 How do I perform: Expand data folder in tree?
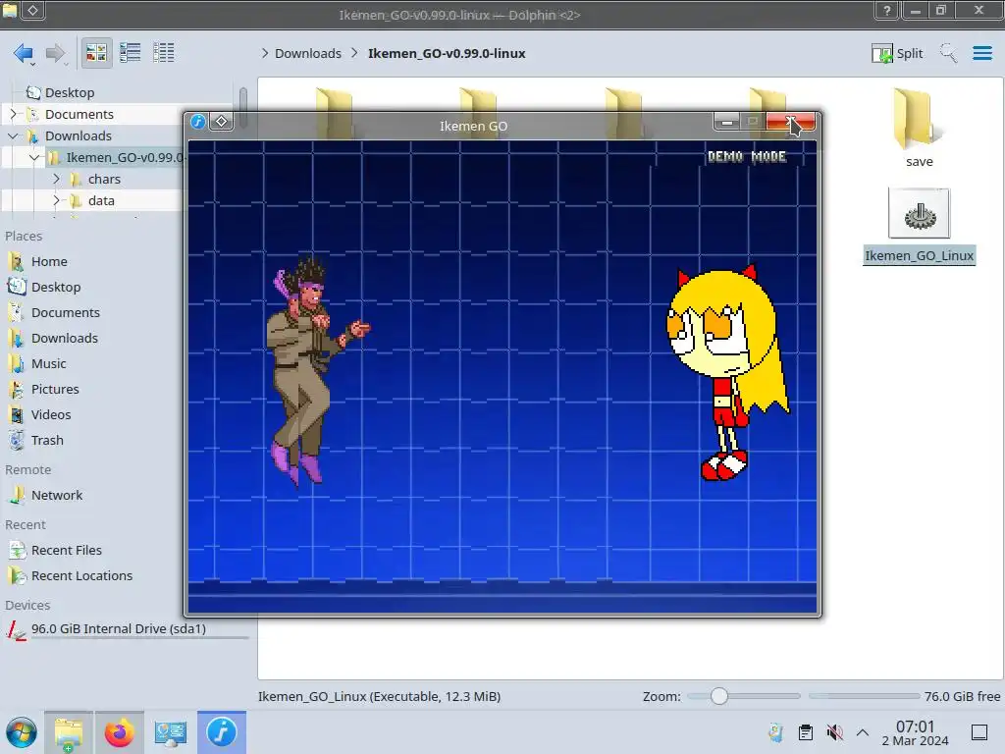pos(56,200)
